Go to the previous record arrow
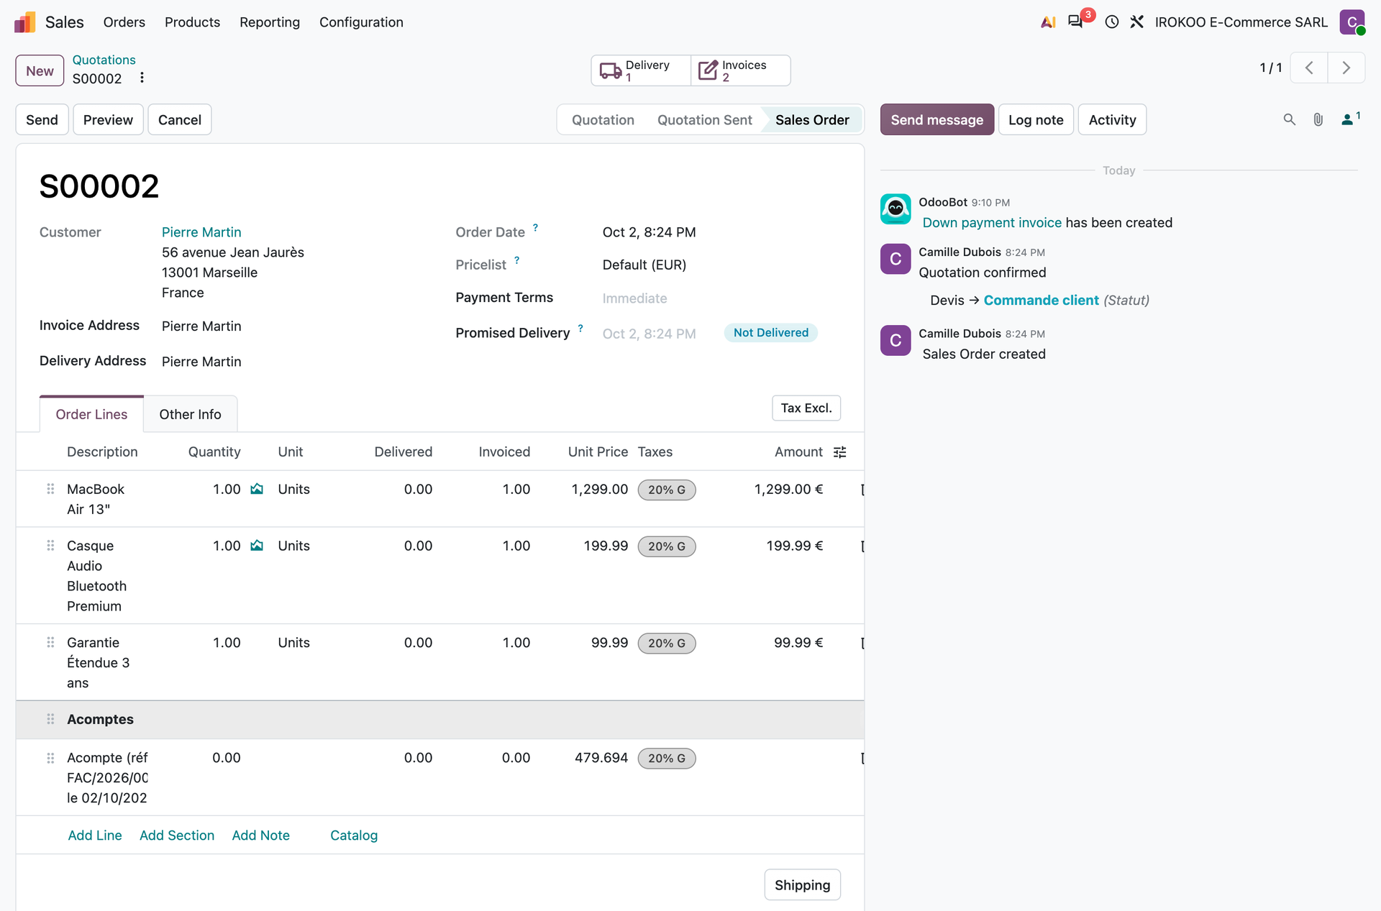 [1309, 68]
